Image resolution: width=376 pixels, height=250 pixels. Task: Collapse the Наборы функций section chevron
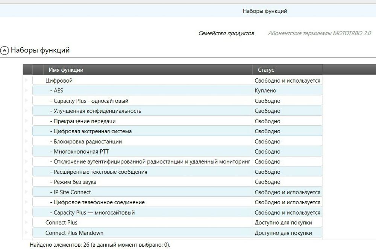pyautogui.click(x=5, y=50)
